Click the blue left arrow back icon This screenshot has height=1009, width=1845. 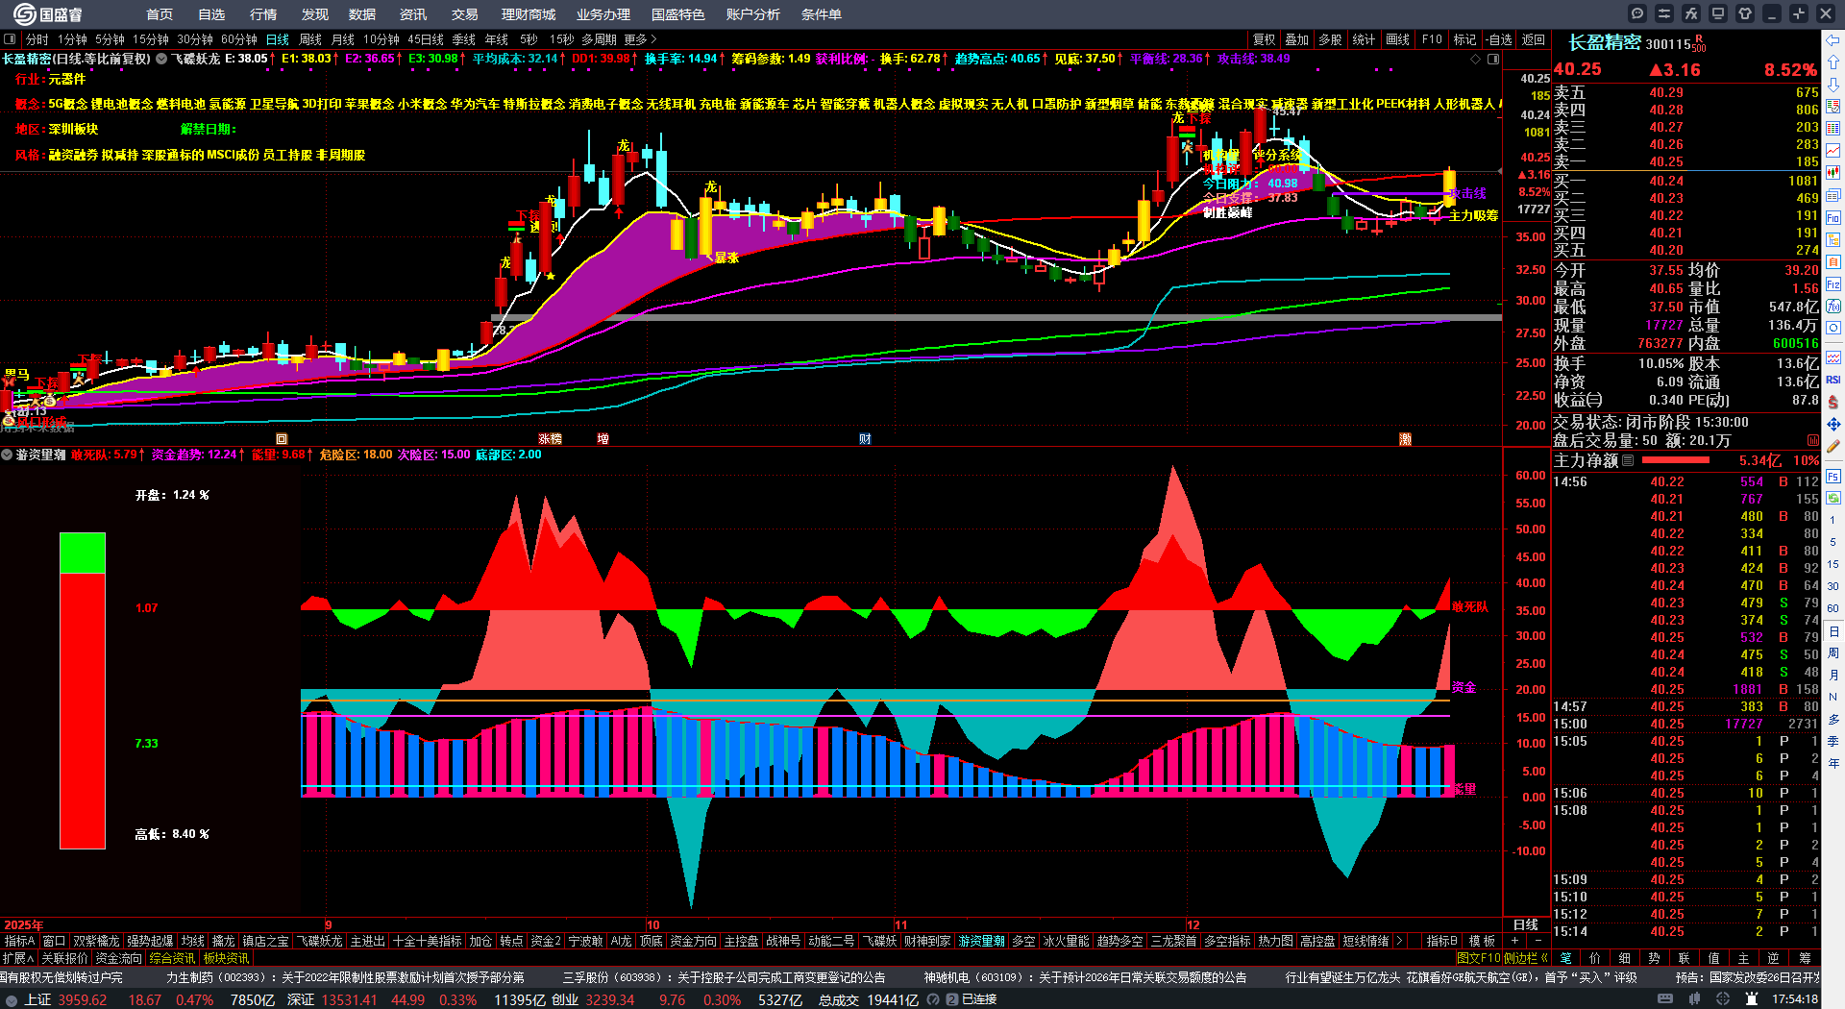(1833, 39)
